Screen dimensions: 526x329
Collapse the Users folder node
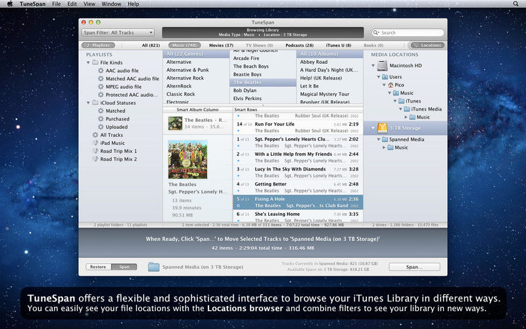pos(379,77)
